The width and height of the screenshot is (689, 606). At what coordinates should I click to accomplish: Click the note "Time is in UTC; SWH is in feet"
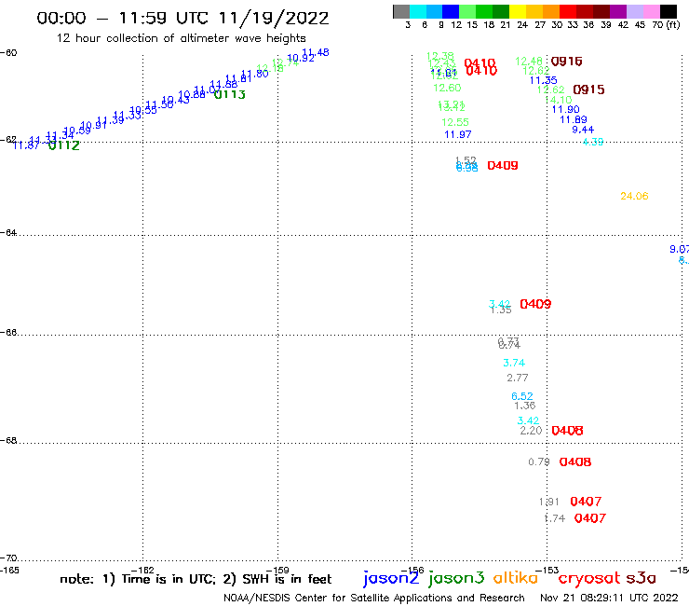coord(196,579)
